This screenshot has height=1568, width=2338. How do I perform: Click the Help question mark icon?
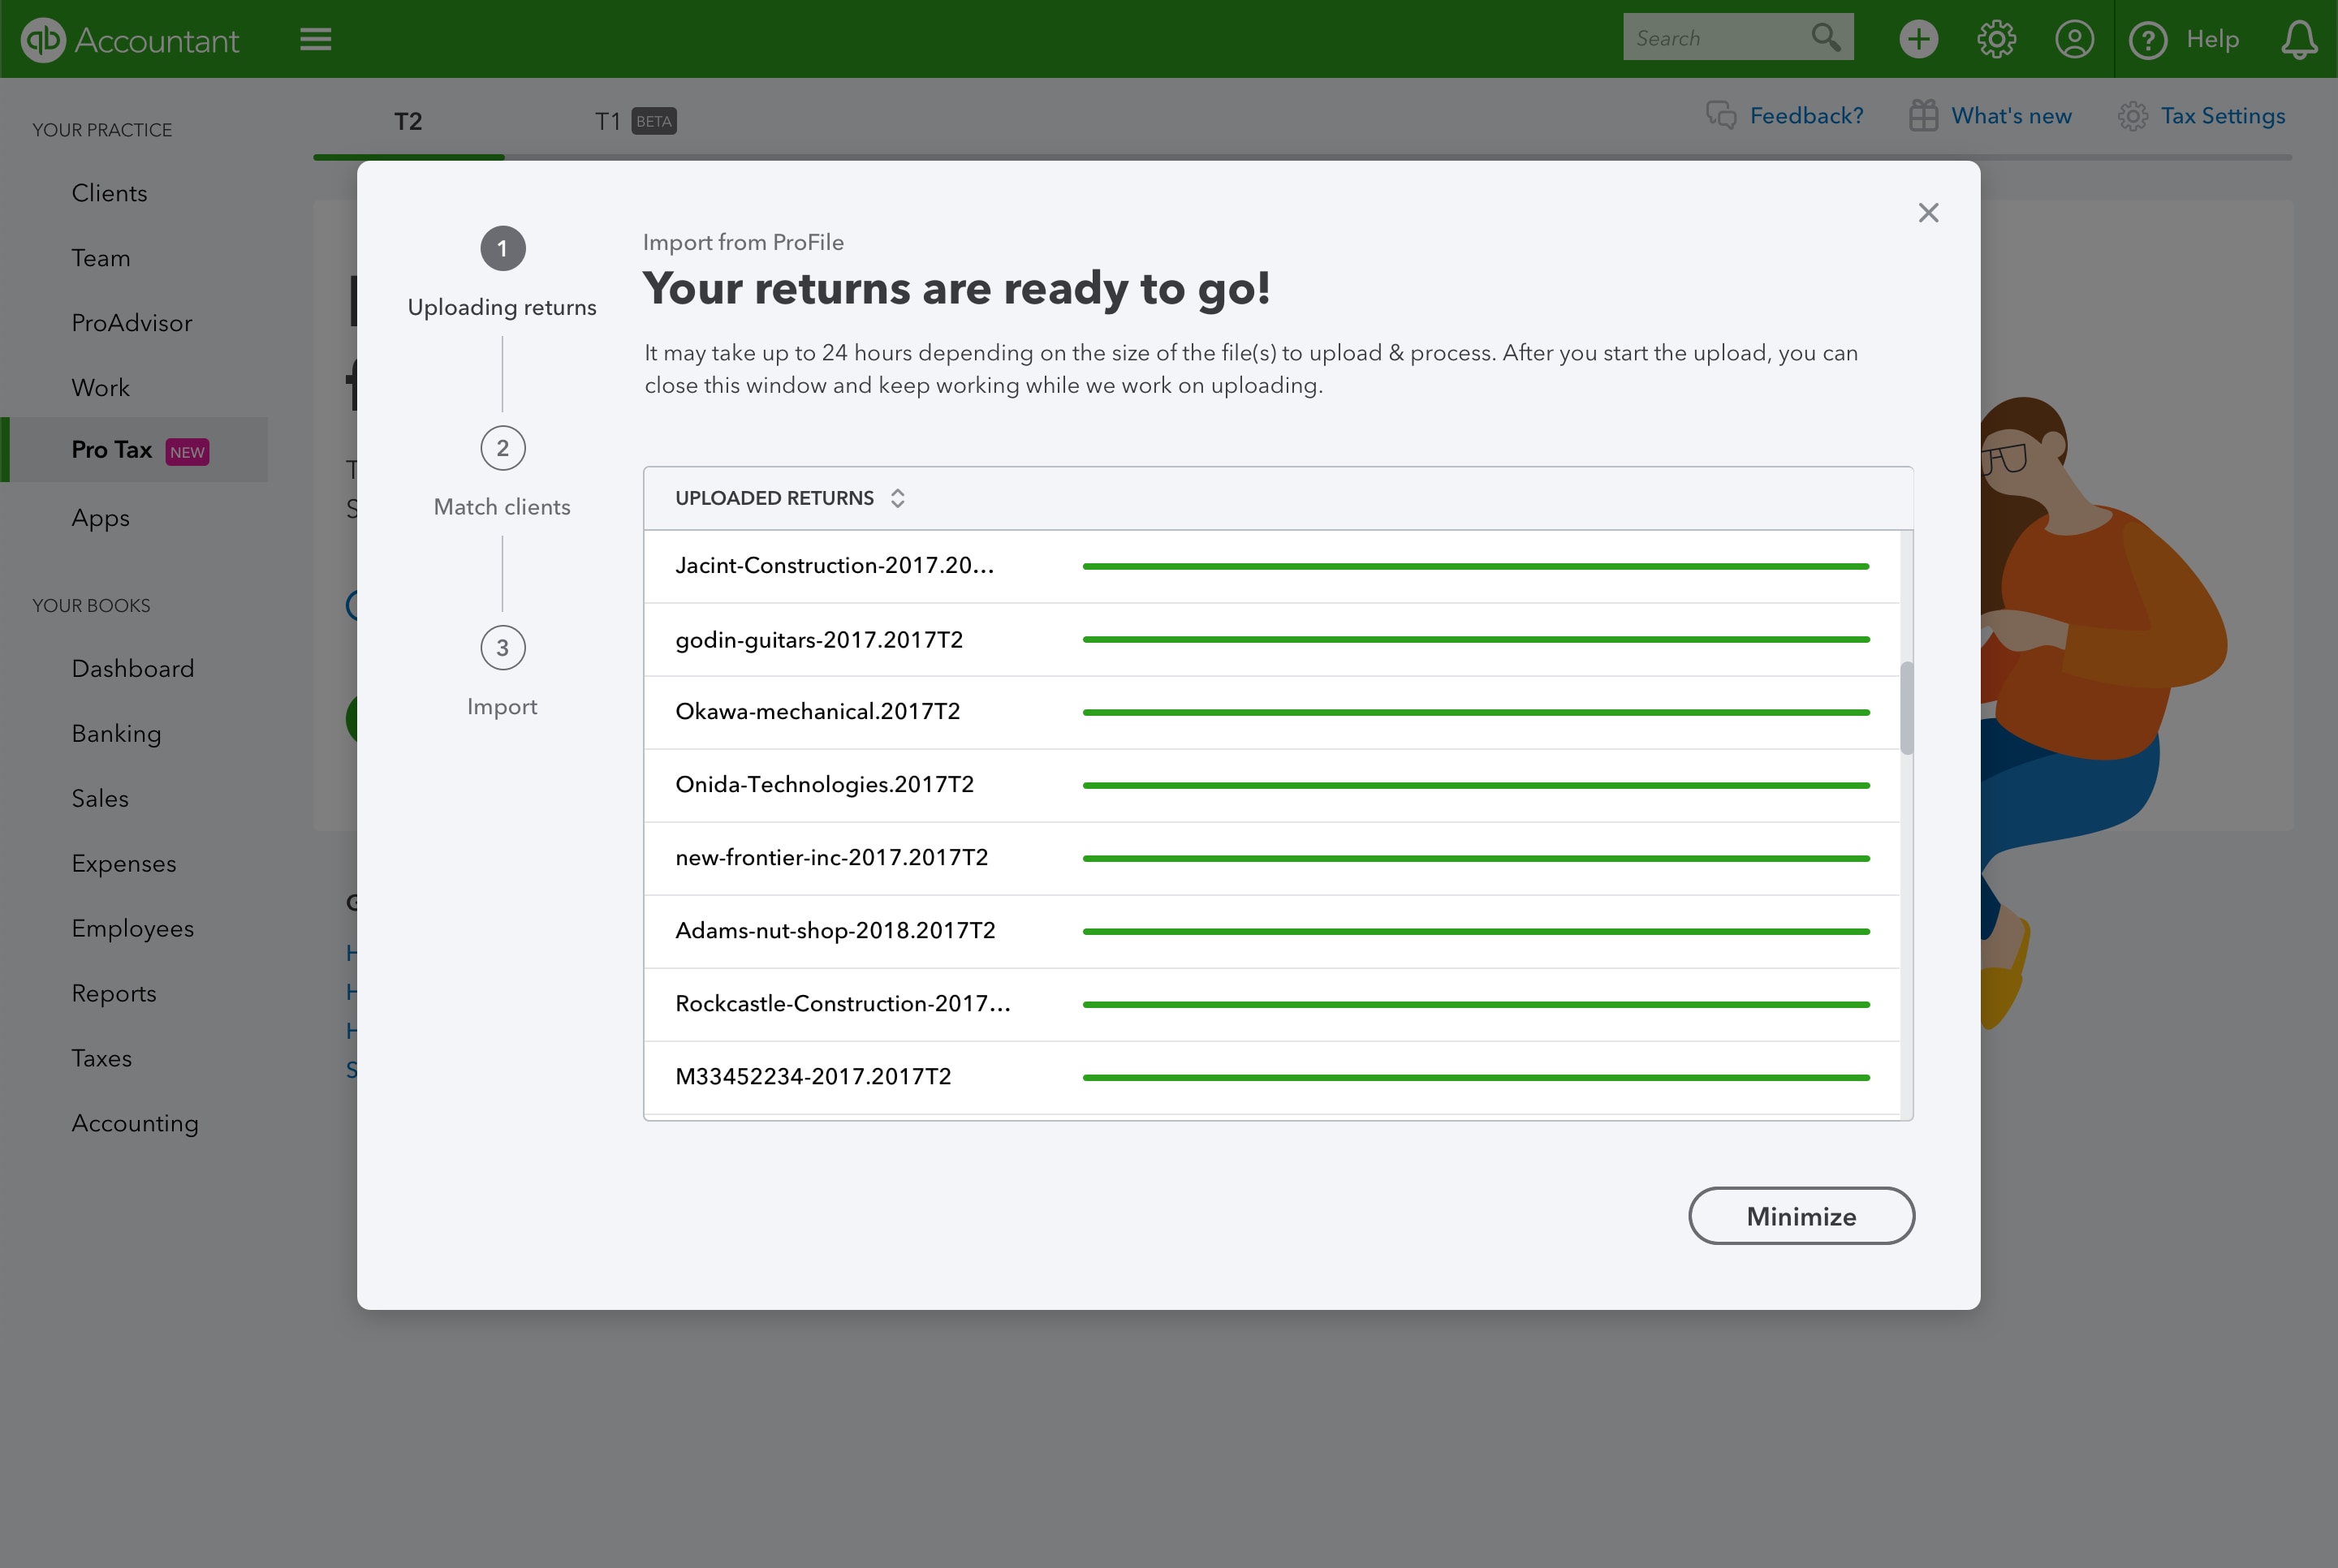2148,40
